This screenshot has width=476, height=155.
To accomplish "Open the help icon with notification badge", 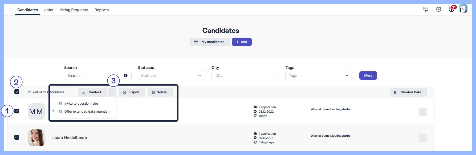I will click(x=451, y=9).
